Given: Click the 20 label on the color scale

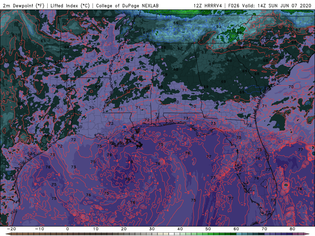Looking at the screenshot, I should coord(124,229).
